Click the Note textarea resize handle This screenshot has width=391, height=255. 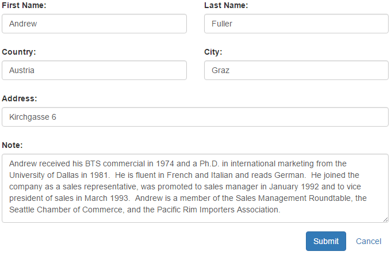point(386,219)
